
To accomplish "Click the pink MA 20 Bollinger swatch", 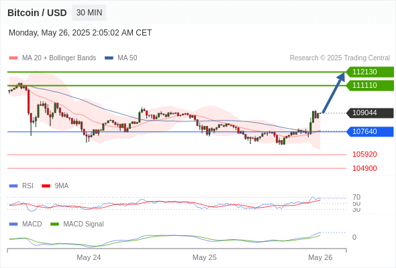I will 13,58.
